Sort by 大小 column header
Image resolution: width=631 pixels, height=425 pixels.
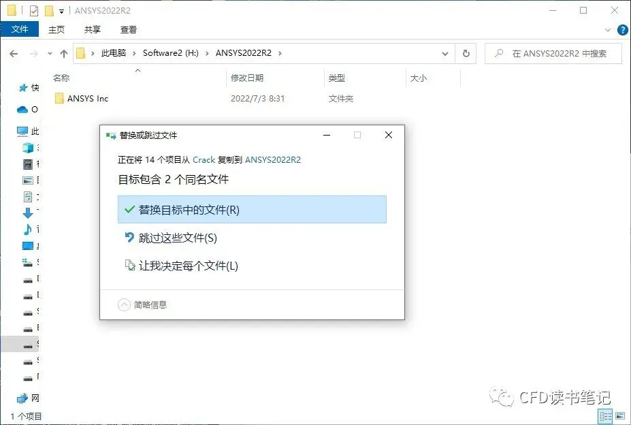(x=418, y=78)
